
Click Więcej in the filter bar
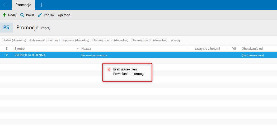[x=175, y=40]
